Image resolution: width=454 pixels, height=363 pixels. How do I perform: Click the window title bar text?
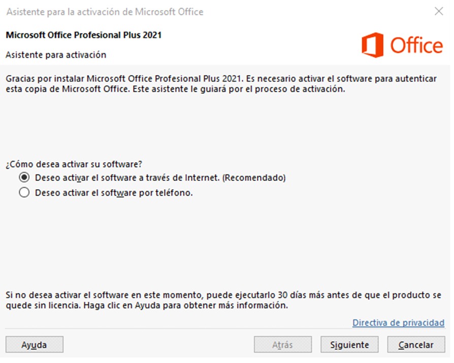tap(105, 12)
